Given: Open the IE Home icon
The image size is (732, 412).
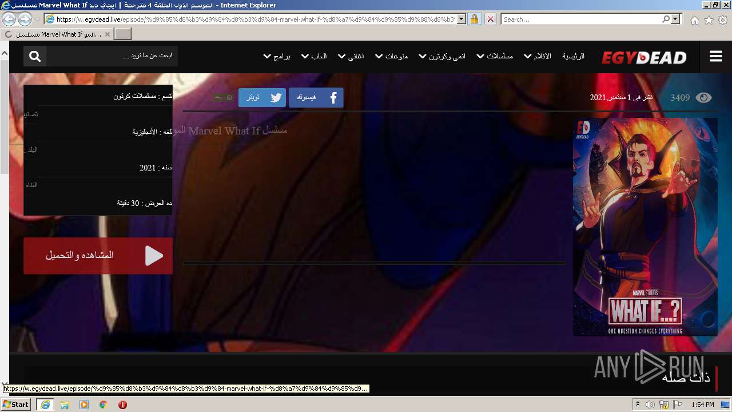Looking at the screenshot, I should pyautogui.click(x=694, y=20).
